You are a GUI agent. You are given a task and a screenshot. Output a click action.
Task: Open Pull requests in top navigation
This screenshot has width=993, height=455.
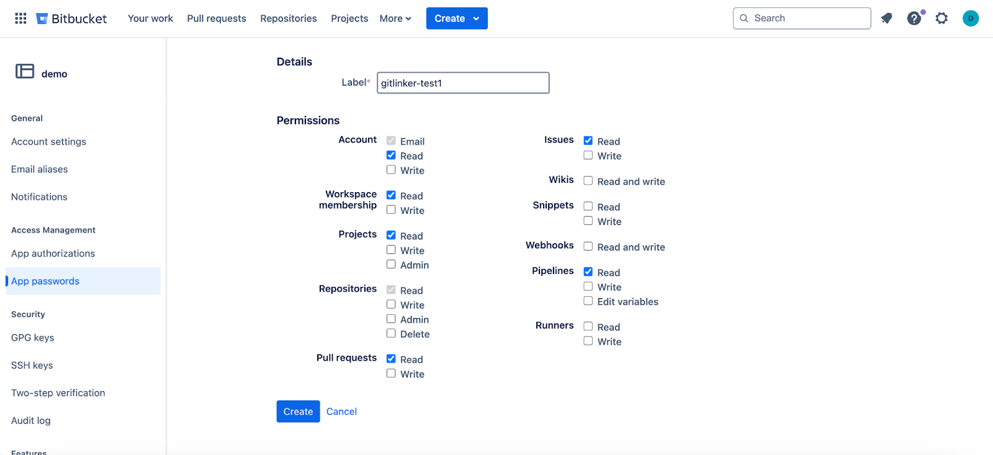coord(217,19)
